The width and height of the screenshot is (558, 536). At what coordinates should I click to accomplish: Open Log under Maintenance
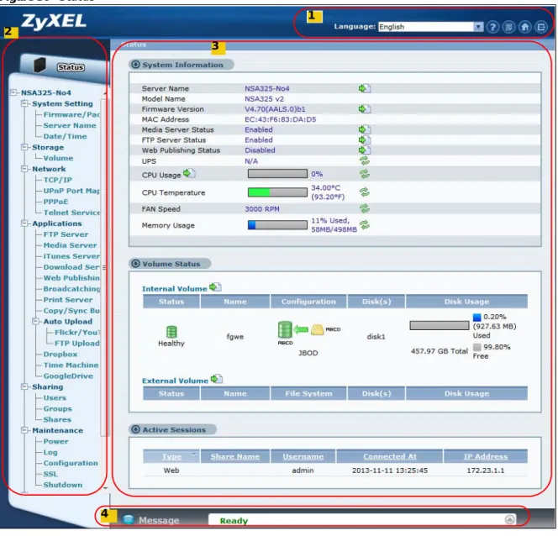click(x=50, y=452)
